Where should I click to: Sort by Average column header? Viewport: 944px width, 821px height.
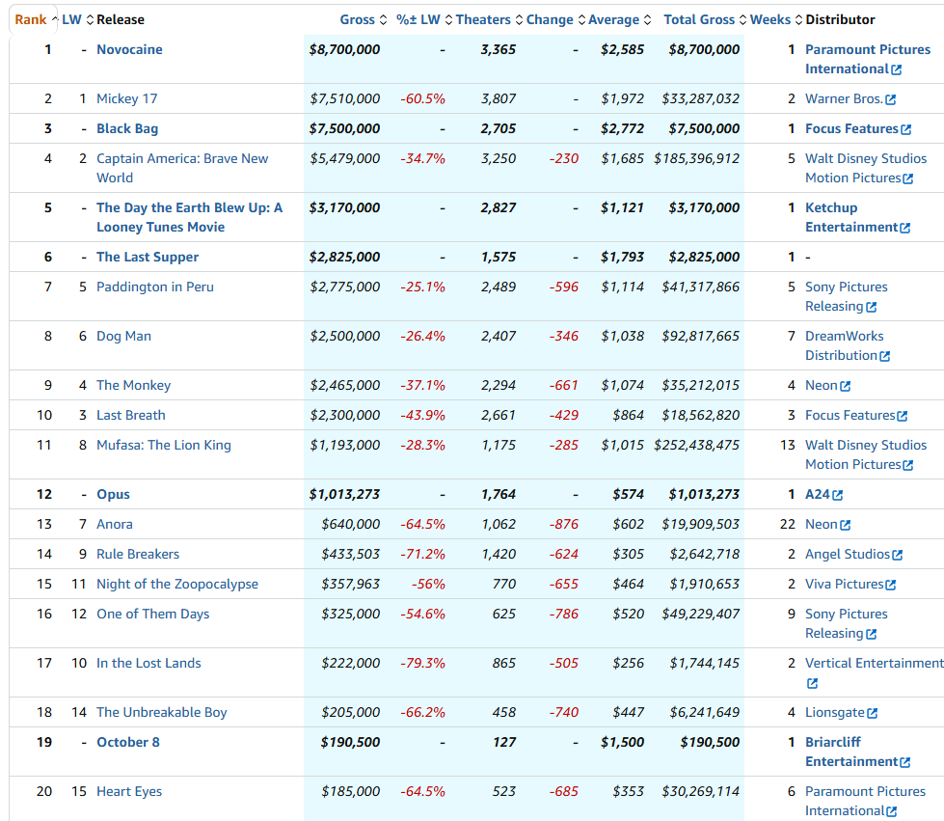tap(613, 19)
